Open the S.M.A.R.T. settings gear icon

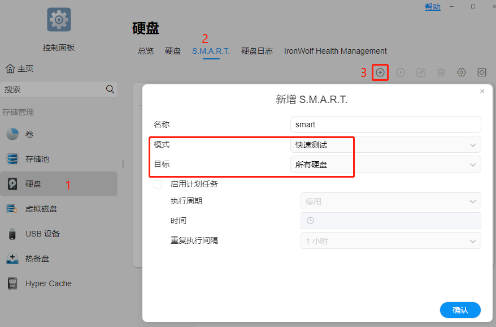pyautogui.click(x=462, y=72)
